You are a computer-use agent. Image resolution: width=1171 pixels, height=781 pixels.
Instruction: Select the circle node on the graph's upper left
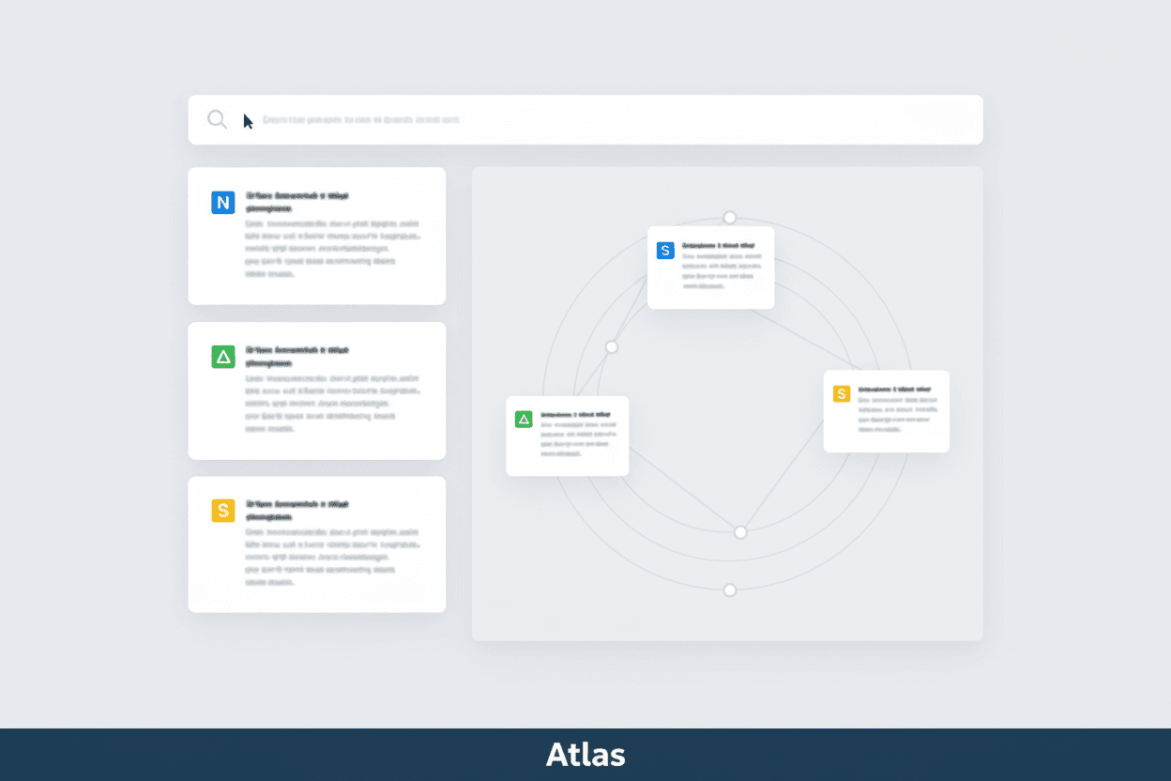pyautogui.click(x=612, y=347)
